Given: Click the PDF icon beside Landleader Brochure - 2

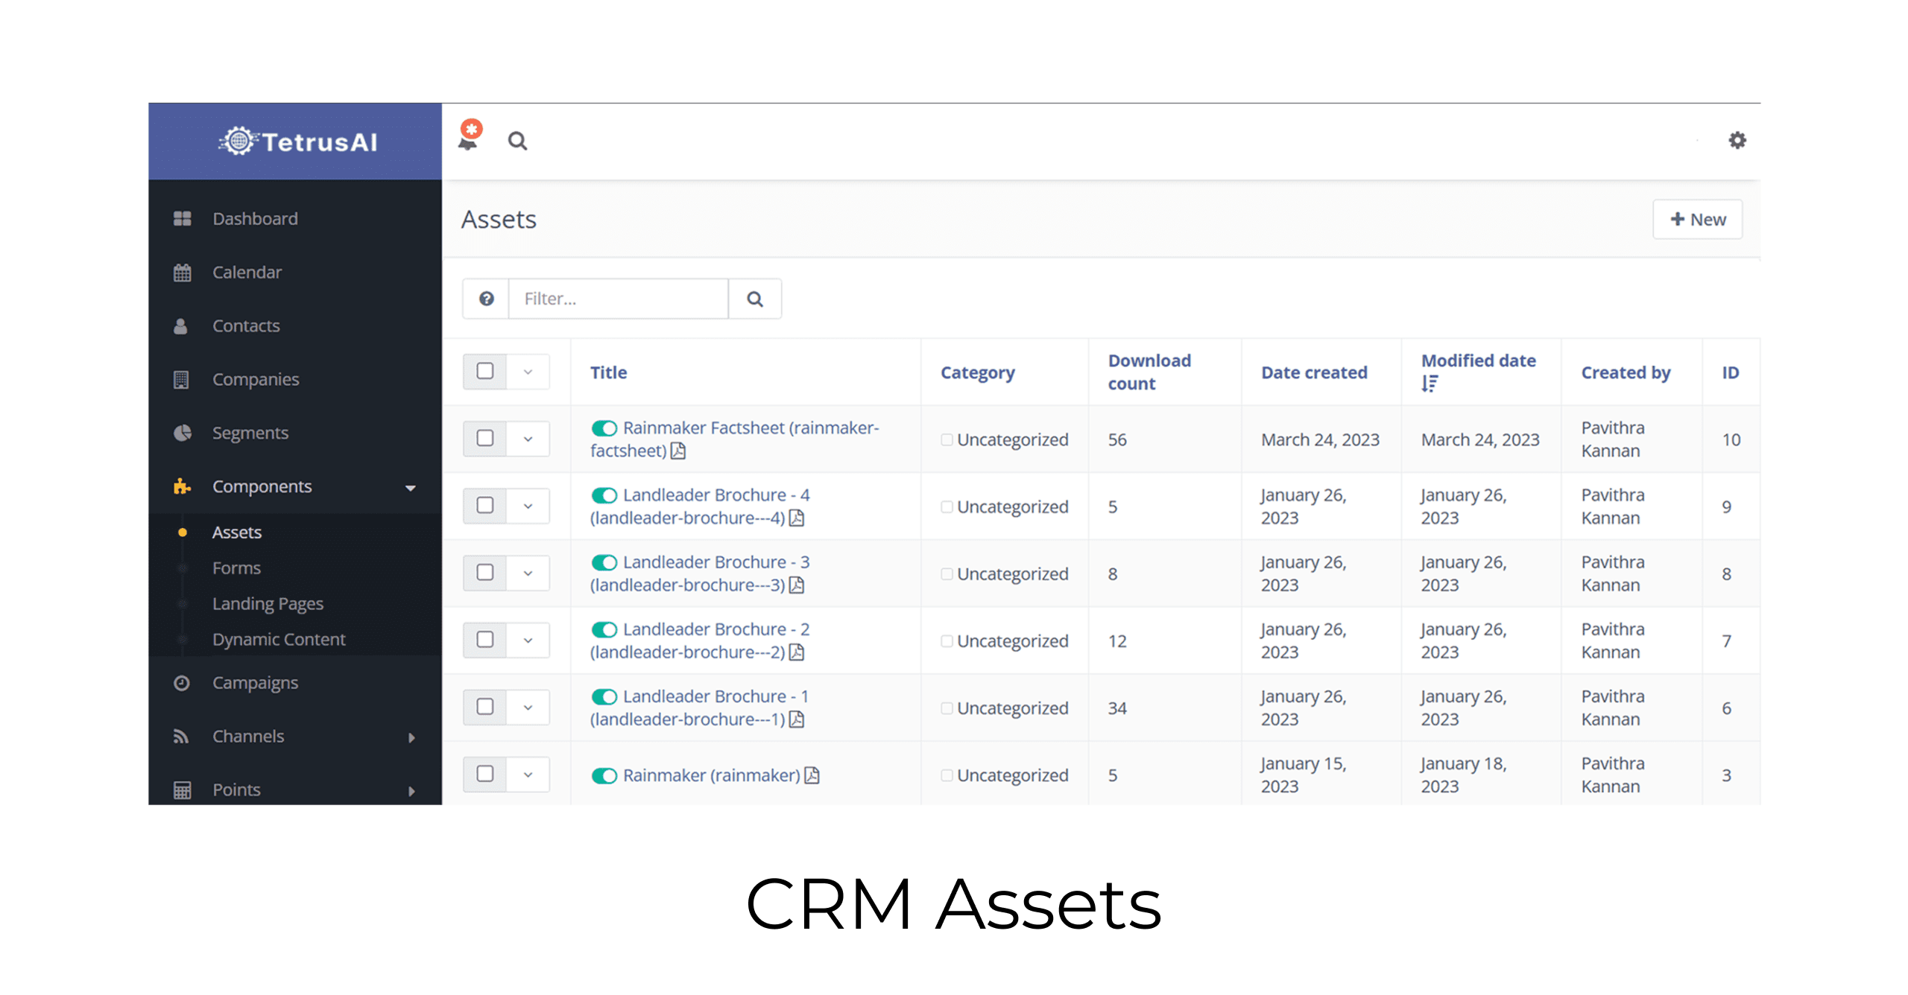Looking at the screenshot, I should 796,652.
